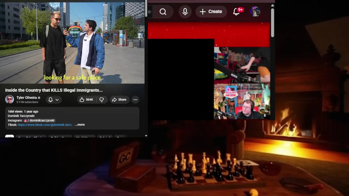Open the TikTok dominik.tarcz link

click(x=45, y=125)
